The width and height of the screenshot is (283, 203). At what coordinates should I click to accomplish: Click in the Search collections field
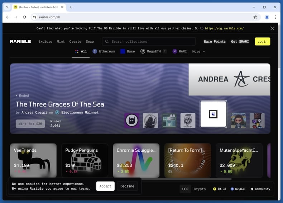(x=149, y=41)
